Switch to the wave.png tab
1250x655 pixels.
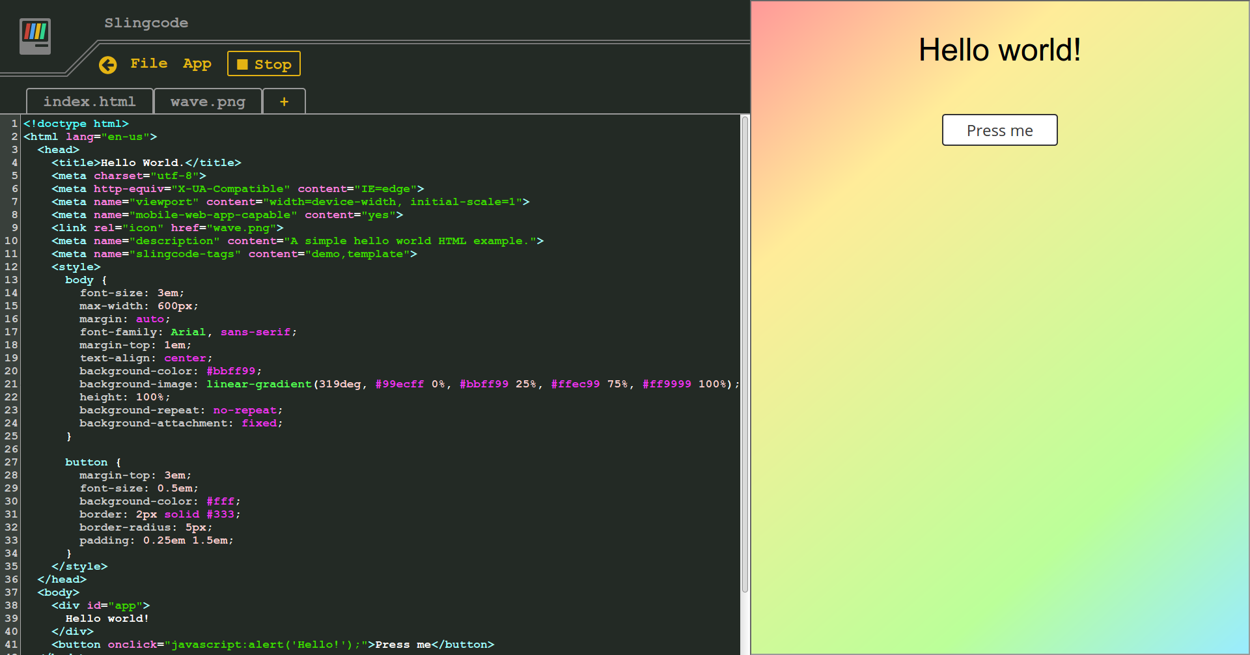(x=208, y=102)
